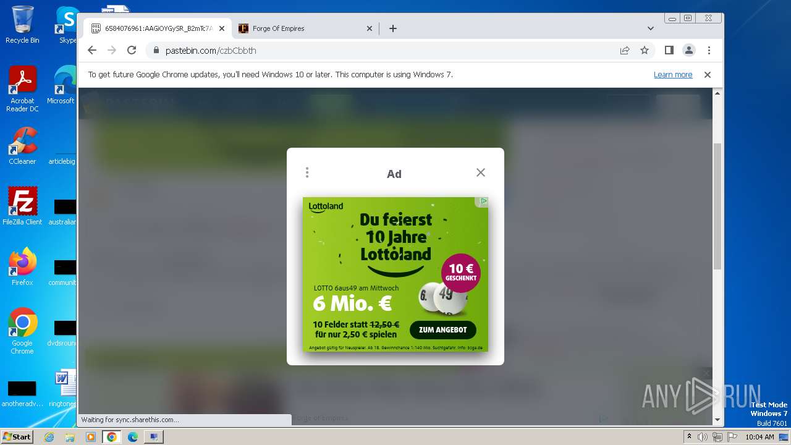Click the 10:04 AM taskbar clock
Image resolution: width=791 pixels, height=445 pixels.
(x=759, y=437)
